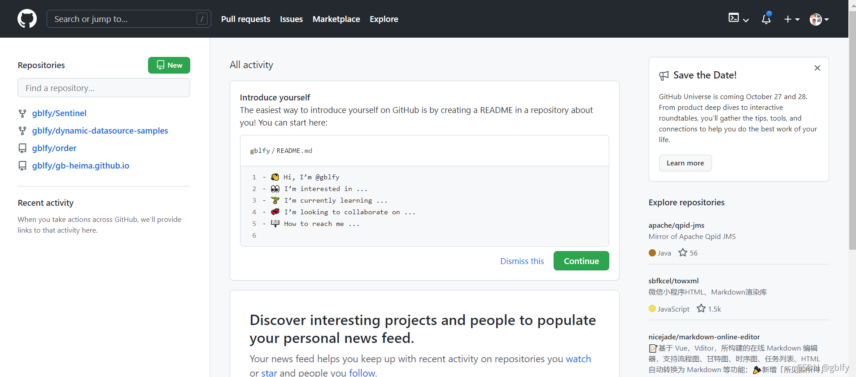Open apache/qpid-jms repository
The image size is (856, 377).
676,225
